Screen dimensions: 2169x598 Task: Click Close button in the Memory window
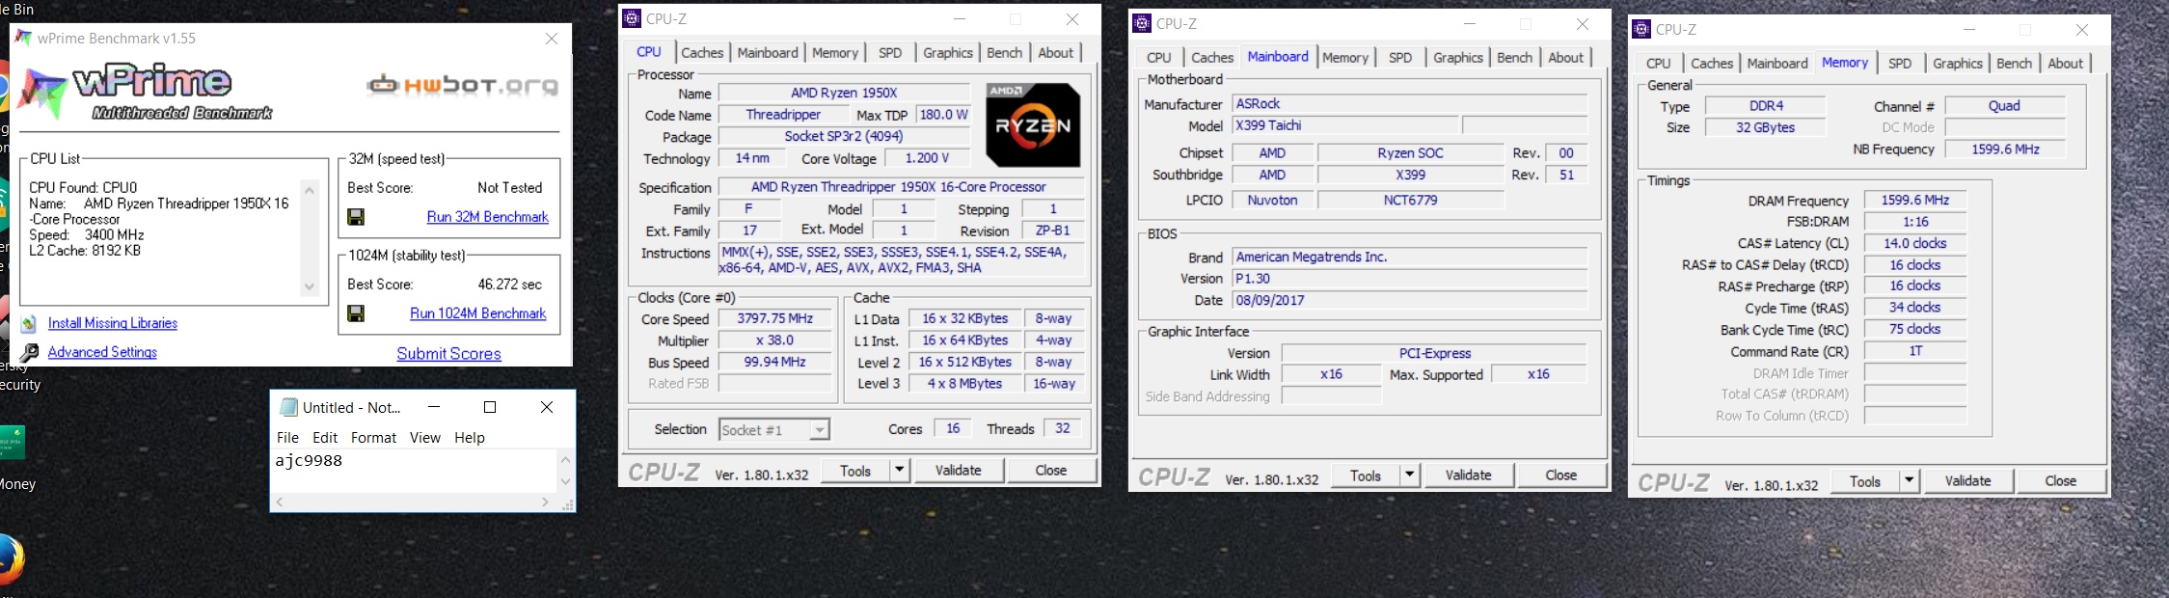[x=2060, y=481]
